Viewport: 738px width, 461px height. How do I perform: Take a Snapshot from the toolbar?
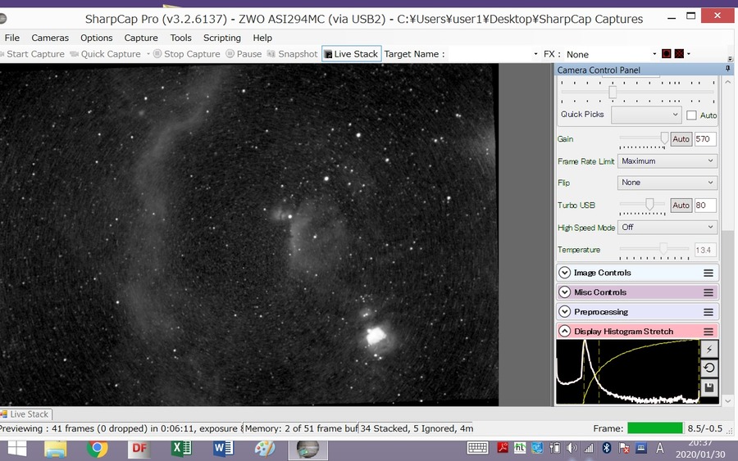(x=292, y=54)
